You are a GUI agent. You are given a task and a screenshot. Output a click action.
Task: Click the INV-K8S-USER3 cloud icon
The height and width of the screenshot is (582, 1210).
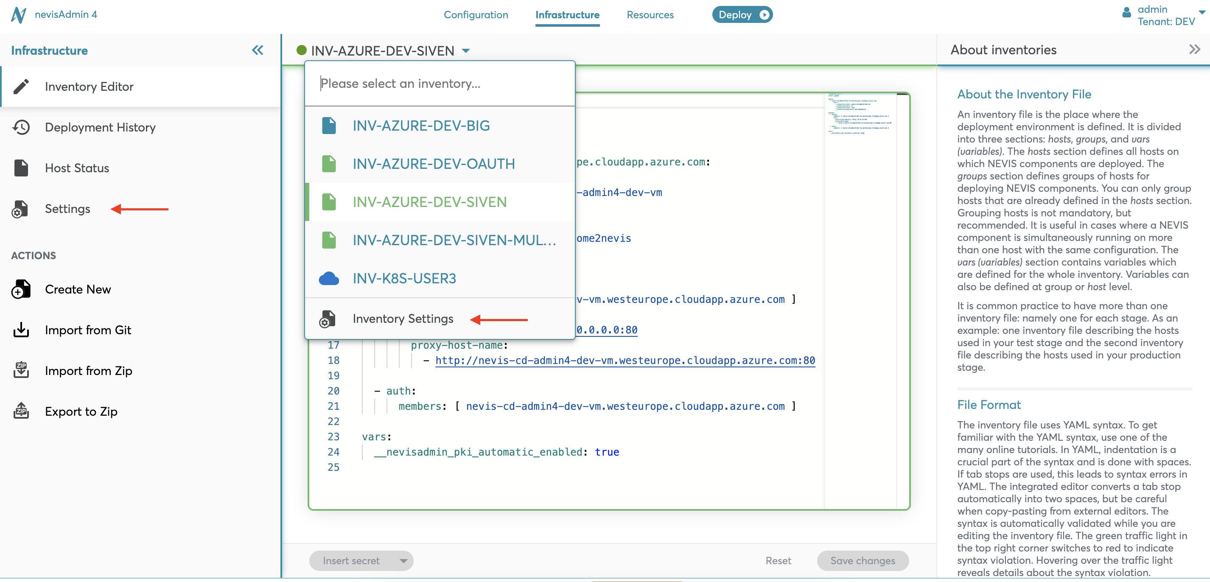(329, 279)
